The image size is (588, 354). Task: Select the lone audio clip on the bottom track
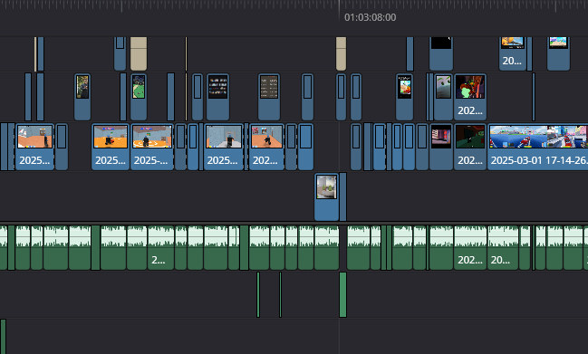click(3, 337)
